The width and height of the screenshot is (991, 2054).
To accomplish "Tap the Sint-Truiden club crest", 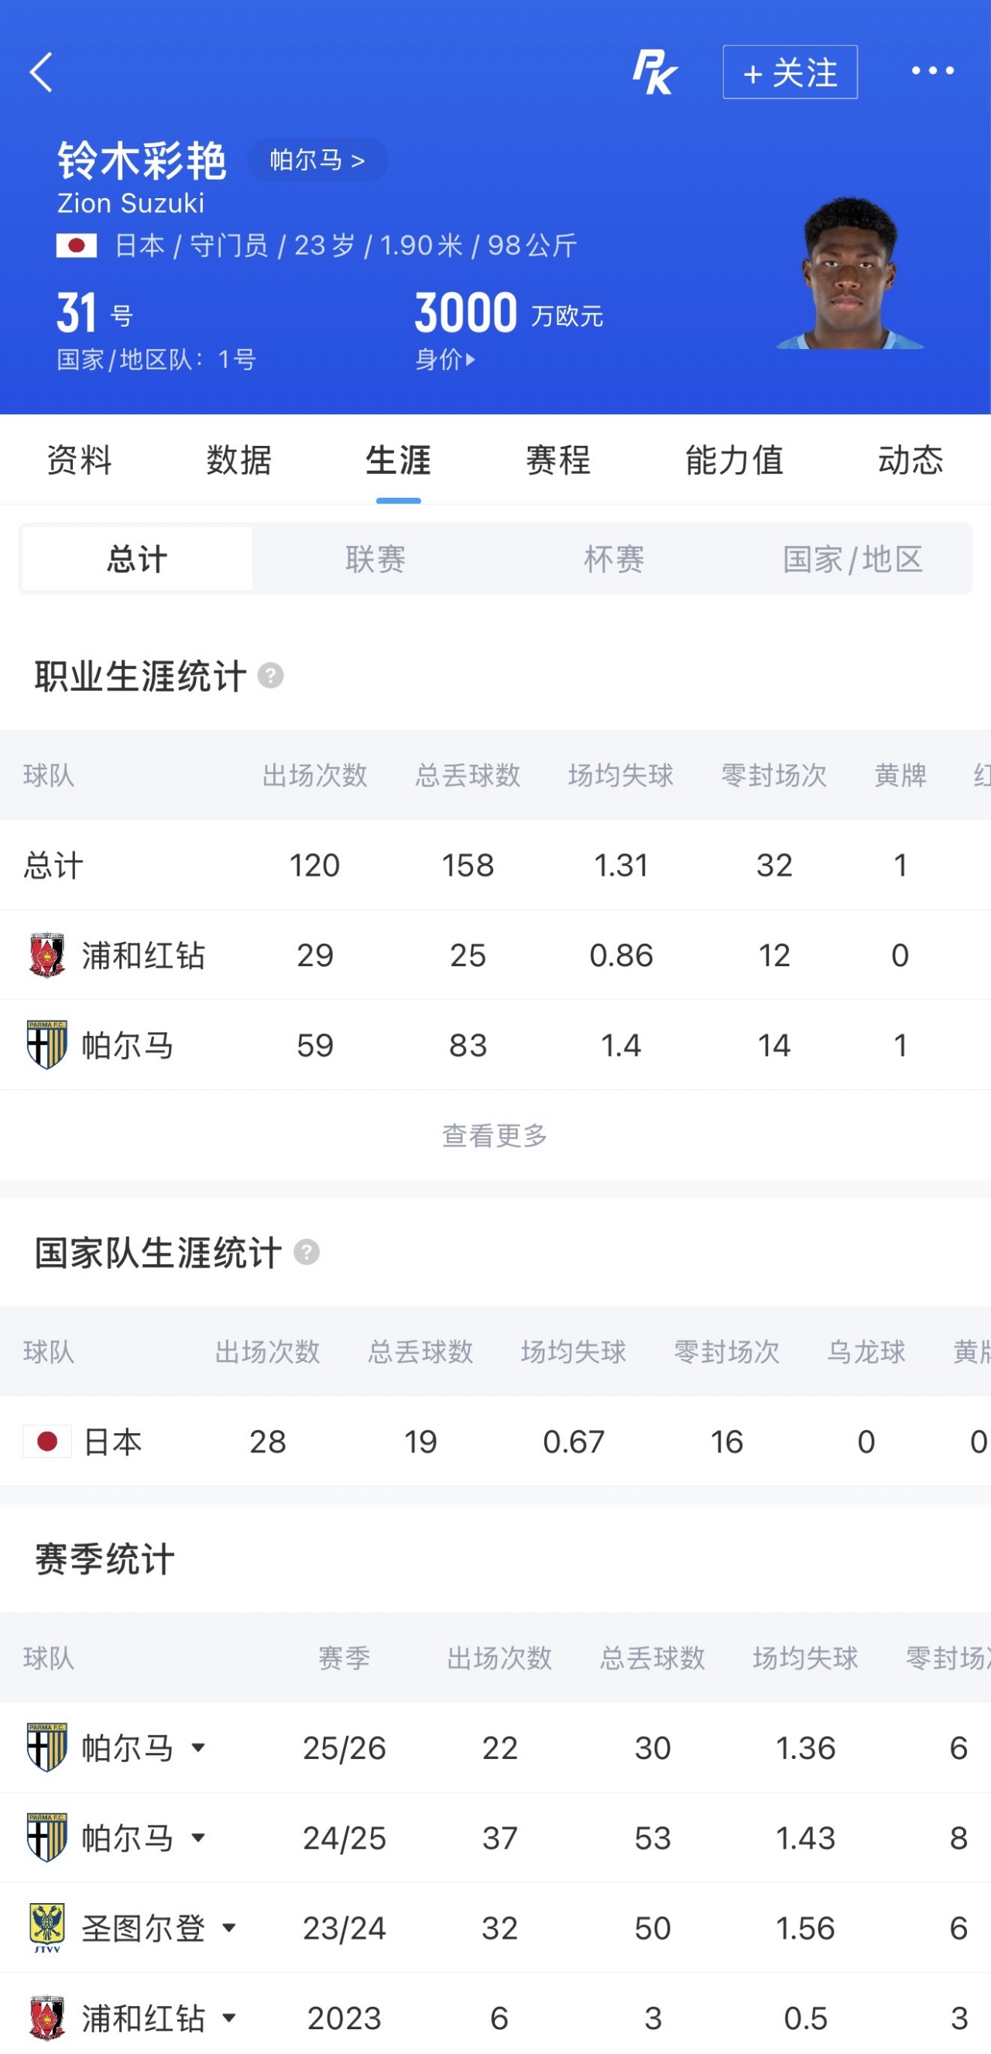I will click(47, 1928).
